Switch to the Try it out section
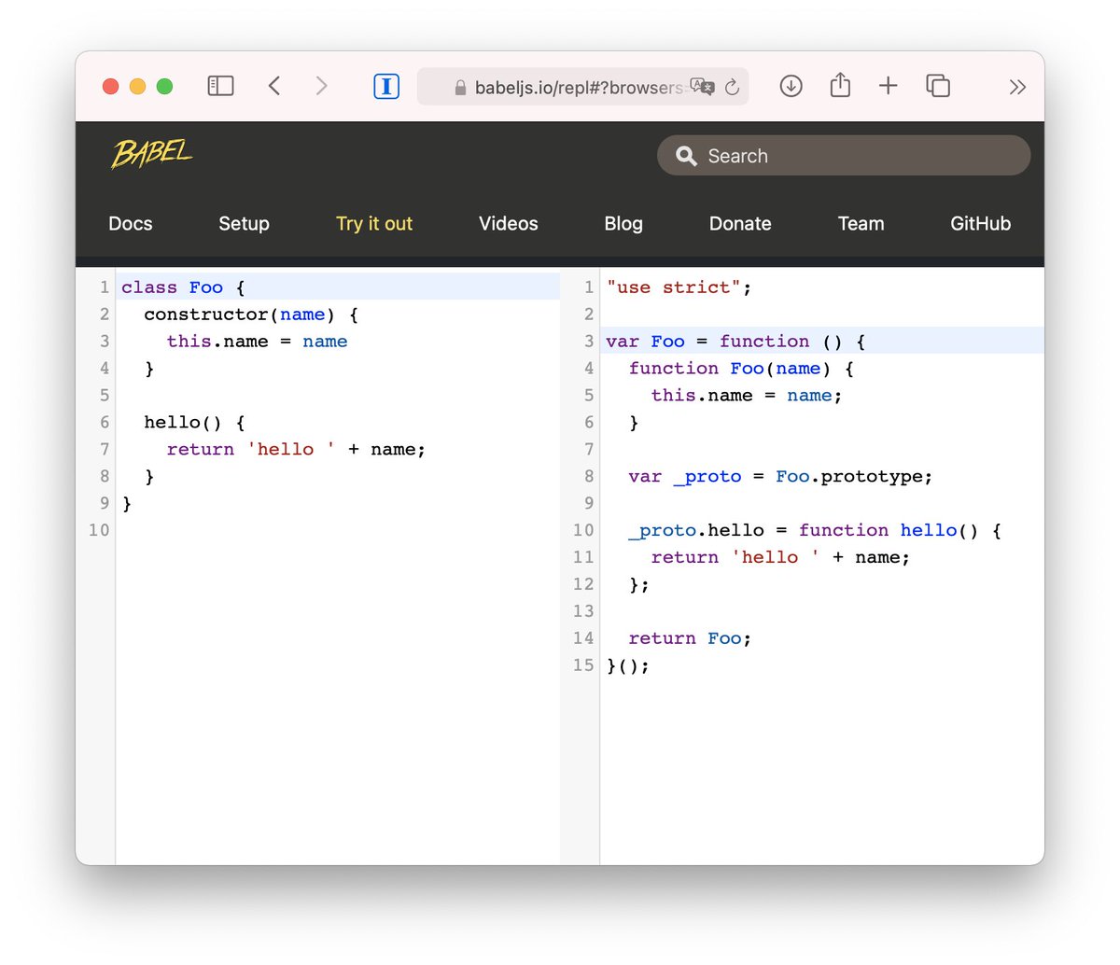The height and width of the screenshot is (965, 1120). [x=373, y=224]
